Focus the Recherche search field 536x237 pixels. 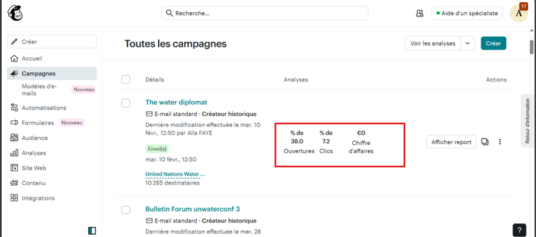click(x=265, y=13)
